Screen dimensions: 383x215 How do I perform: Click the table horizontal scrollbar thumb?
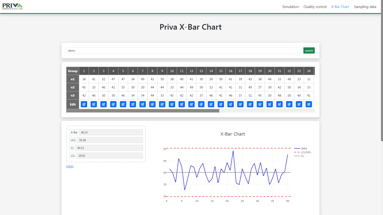[x=143, y=110]
